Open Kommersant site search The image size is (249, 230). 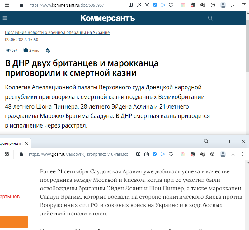click(210, 18)
